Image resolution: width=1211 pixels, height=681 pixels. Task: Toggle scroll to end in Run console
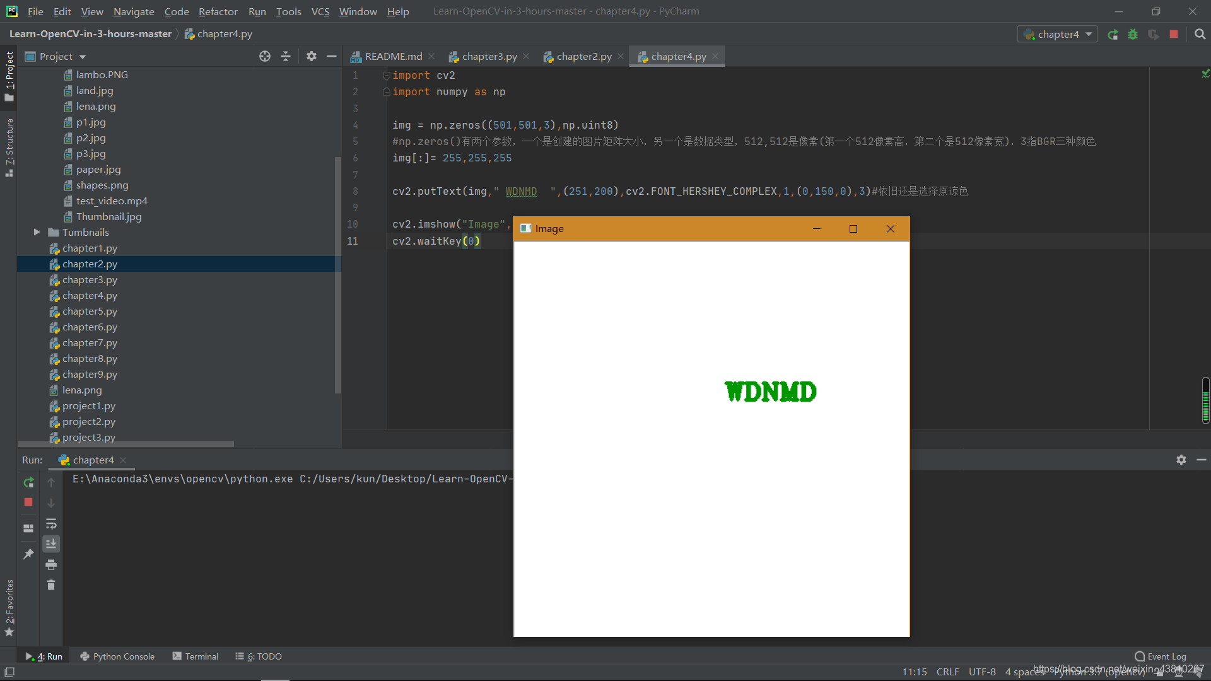pyautogui.click(x=51, y=544)
